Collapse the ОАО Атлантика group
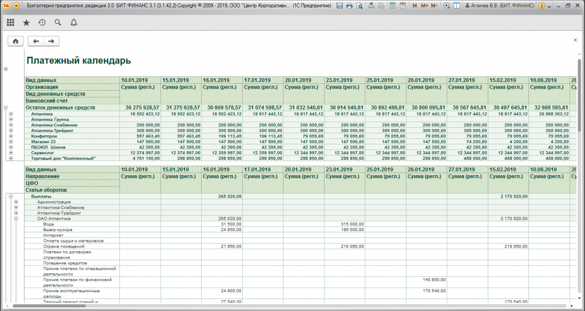The height and width of the screenshot is (311, 585). pyautogui.click(x=16, y=218)
